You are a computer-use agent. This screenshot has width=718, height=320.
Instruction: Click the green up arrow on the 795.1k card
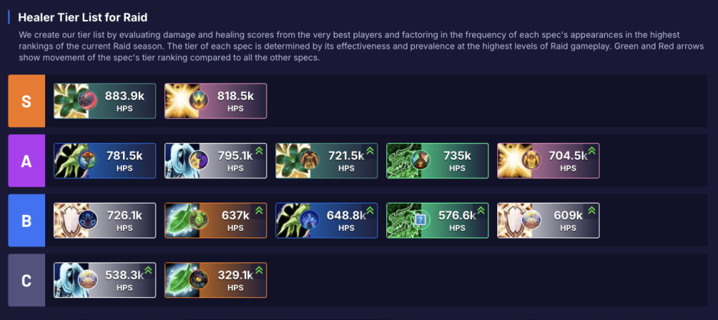(259, 151)
